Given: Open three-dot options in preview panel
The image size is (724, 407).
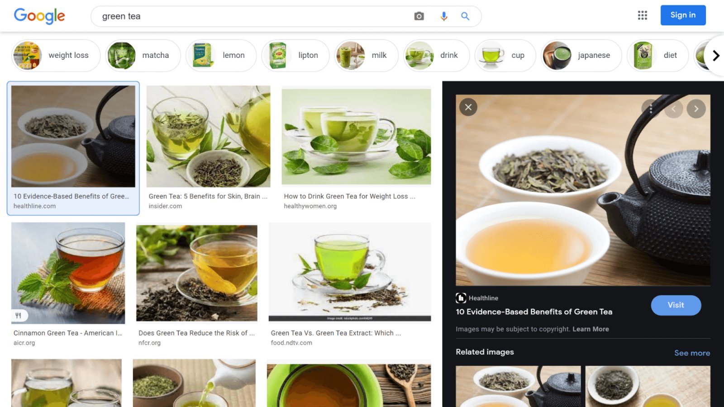Looking at the screenshot, I should pyautogui.click(x=651, y=109).
